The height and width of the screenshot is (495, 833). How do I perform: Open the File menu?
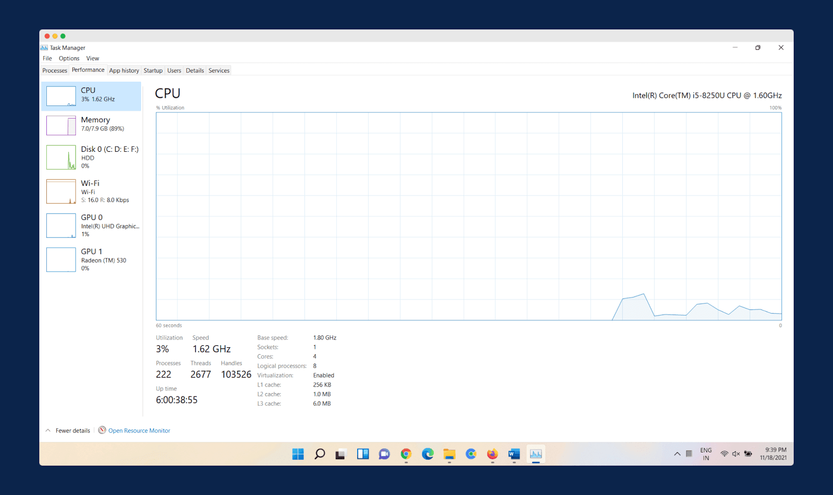[x=47, y=58]
